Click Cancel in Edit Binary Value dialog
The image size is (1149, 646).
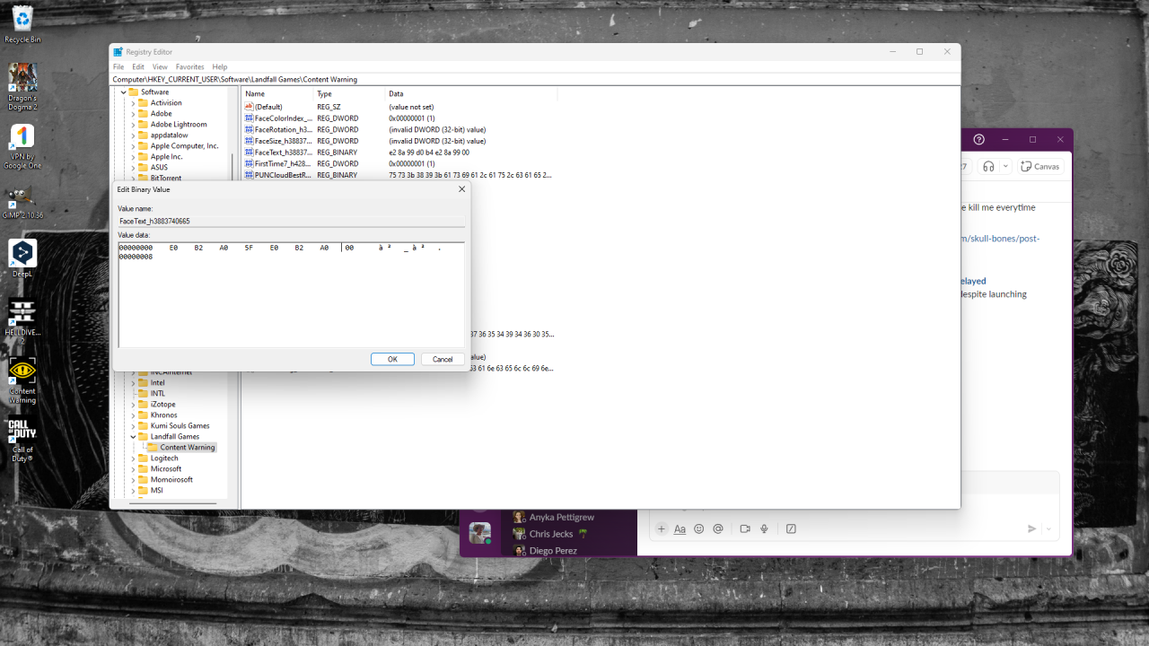tap(443, 359)
